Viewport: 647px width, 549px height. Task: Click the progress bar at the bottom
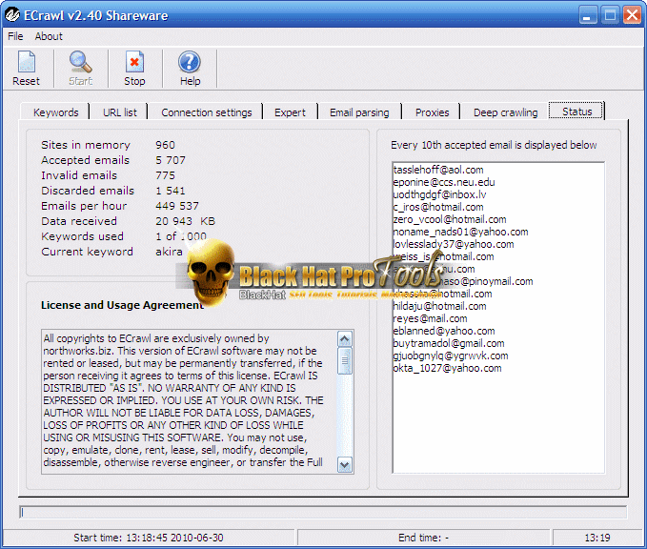[323, 512]
